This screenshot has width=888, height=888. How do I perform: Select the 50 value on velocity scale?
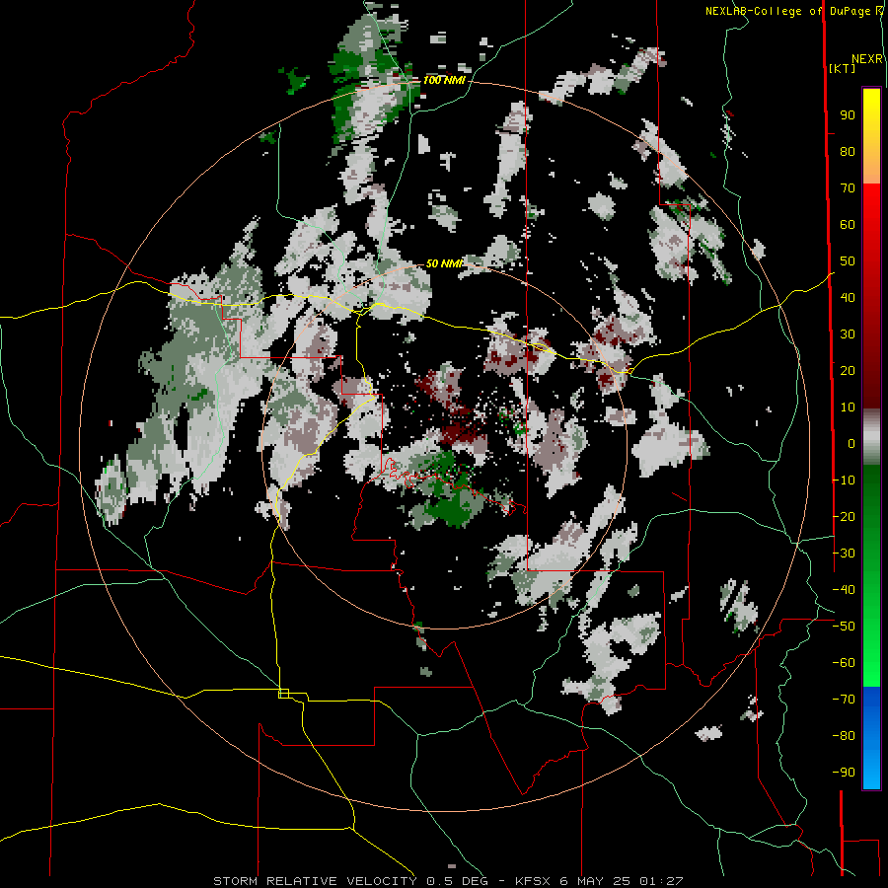[848, 261]
